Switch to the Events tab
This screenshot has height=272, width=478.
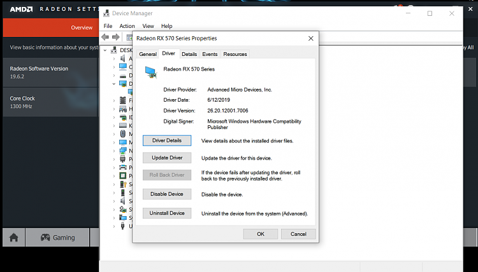(210, 54)
